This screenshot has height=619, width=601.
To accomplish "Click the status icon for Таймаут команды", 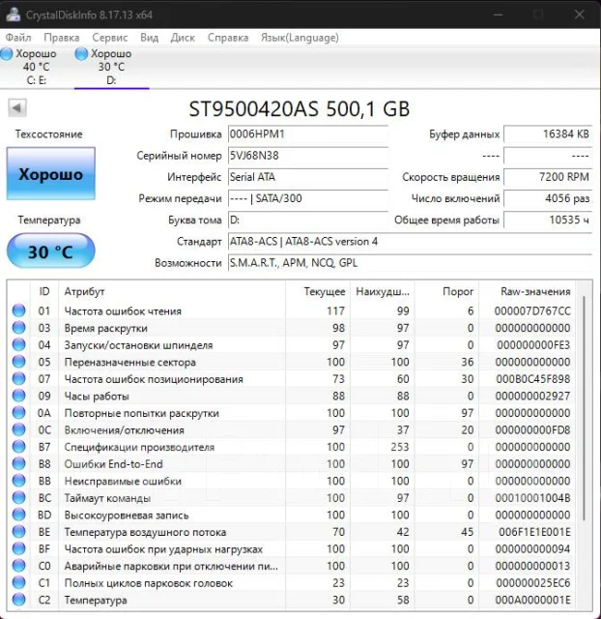I will pos(18,497).
